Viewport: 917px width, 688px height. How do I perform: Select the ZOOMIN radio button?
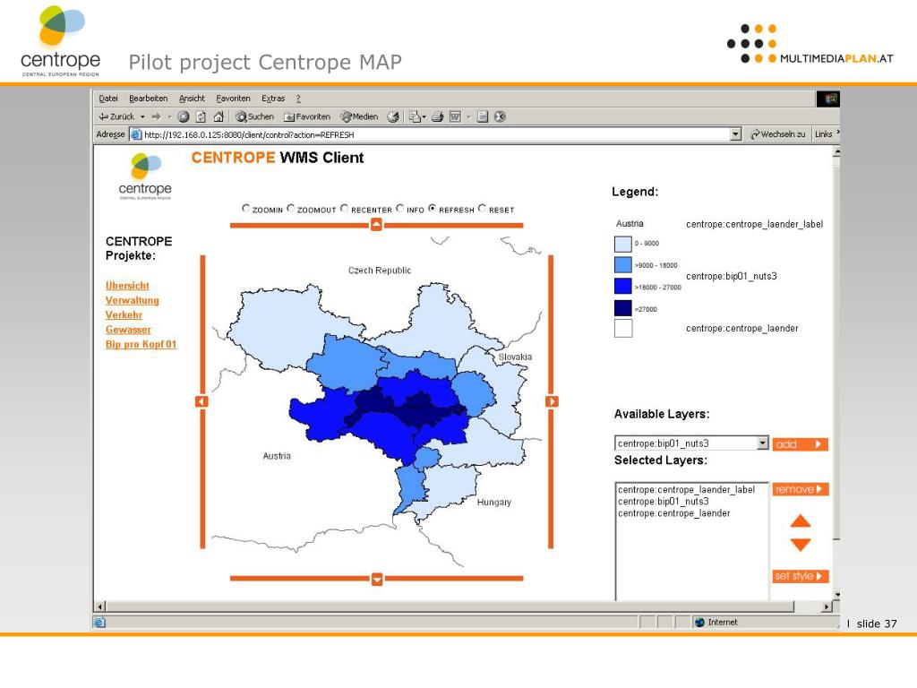(x=246, y=209)
